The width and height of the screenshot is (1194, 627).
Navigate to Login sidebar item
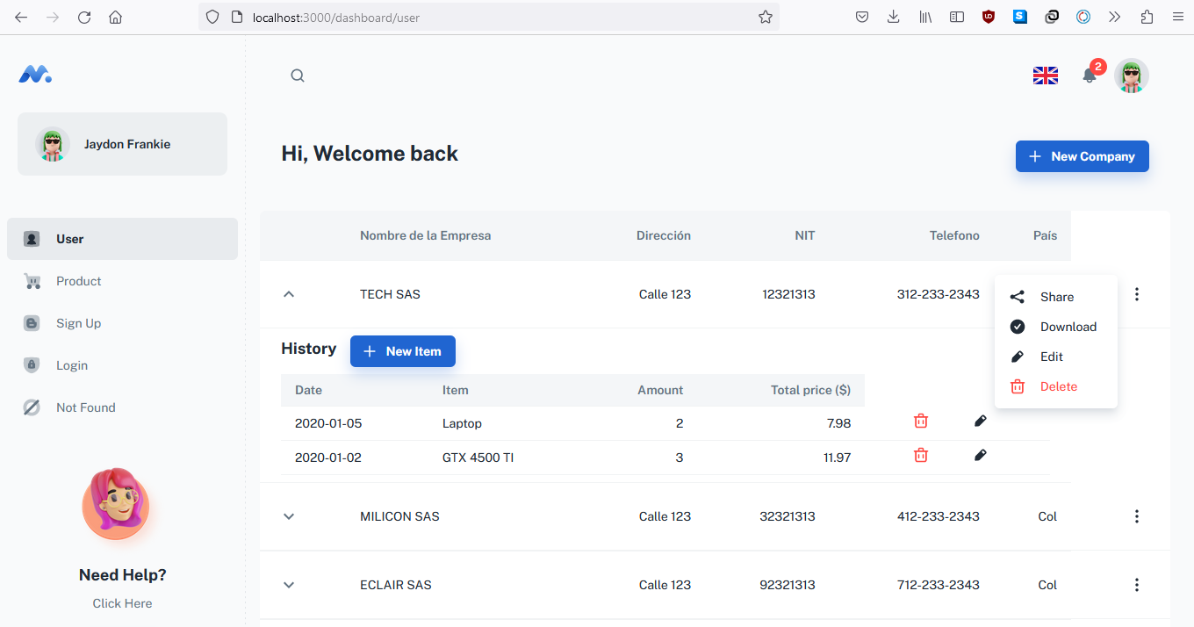click(122, 365)
